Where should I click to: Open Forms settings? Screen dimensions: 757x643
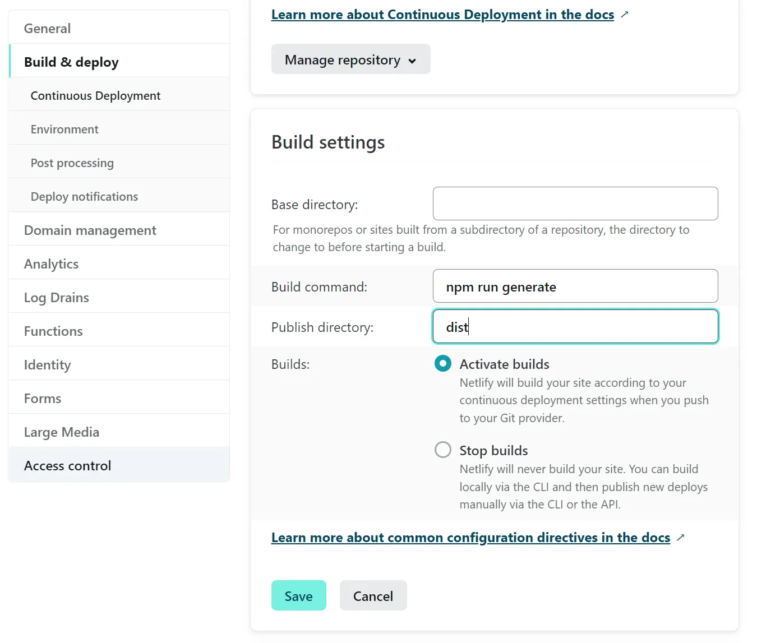(x=119, y=398)
